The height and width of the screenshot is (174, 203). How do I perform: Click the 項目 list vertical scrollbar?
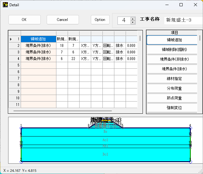pyautogui.click(x=200, y=38)
